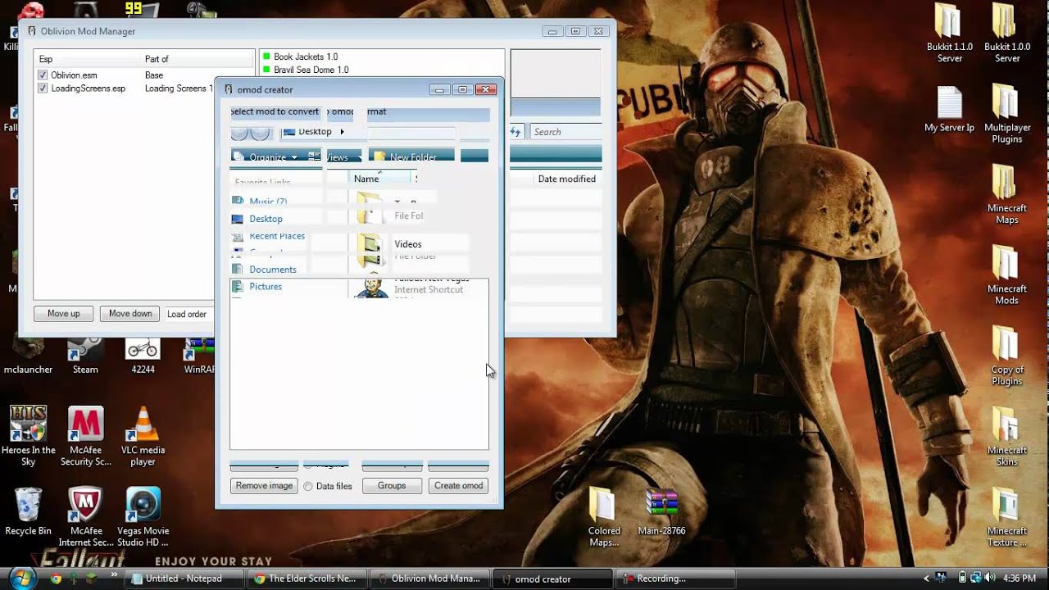Select Bravil Sea Dome 1.0 mod entry

pyautogui.click(x=311, y=70)
